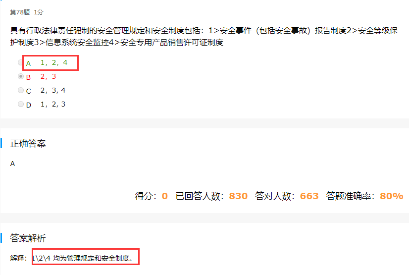Click the 答对人数 count 663

(x=309, y=196)
